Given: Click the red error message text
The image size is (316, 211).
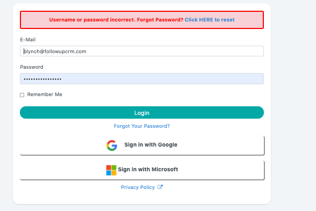Looking at the screenshot, I should pyautogui.click(x=116, y=20).
